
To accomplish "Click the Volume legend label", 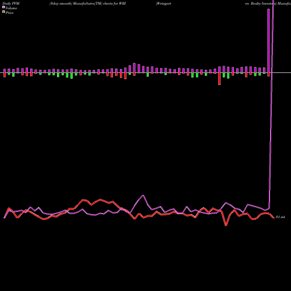I will click(11, 8).
